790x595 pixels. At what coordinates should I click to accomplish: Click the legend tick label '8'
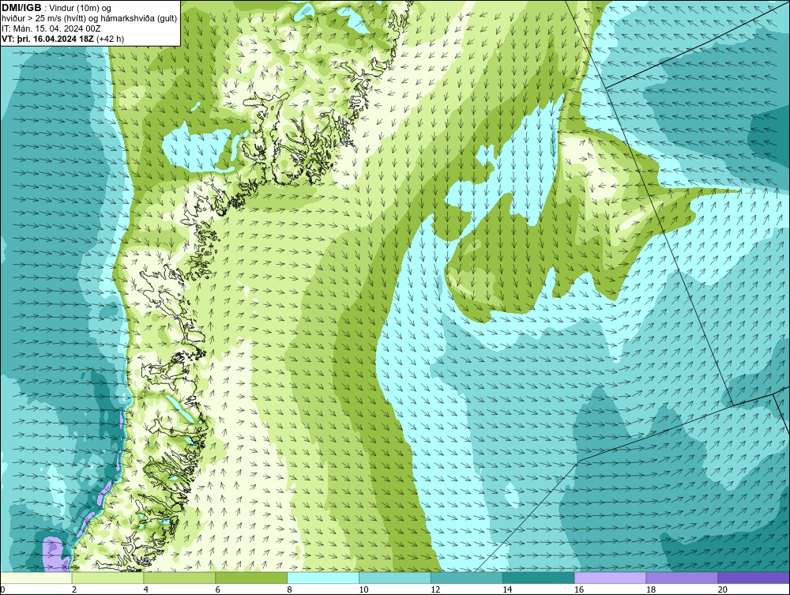coord(289,589)
